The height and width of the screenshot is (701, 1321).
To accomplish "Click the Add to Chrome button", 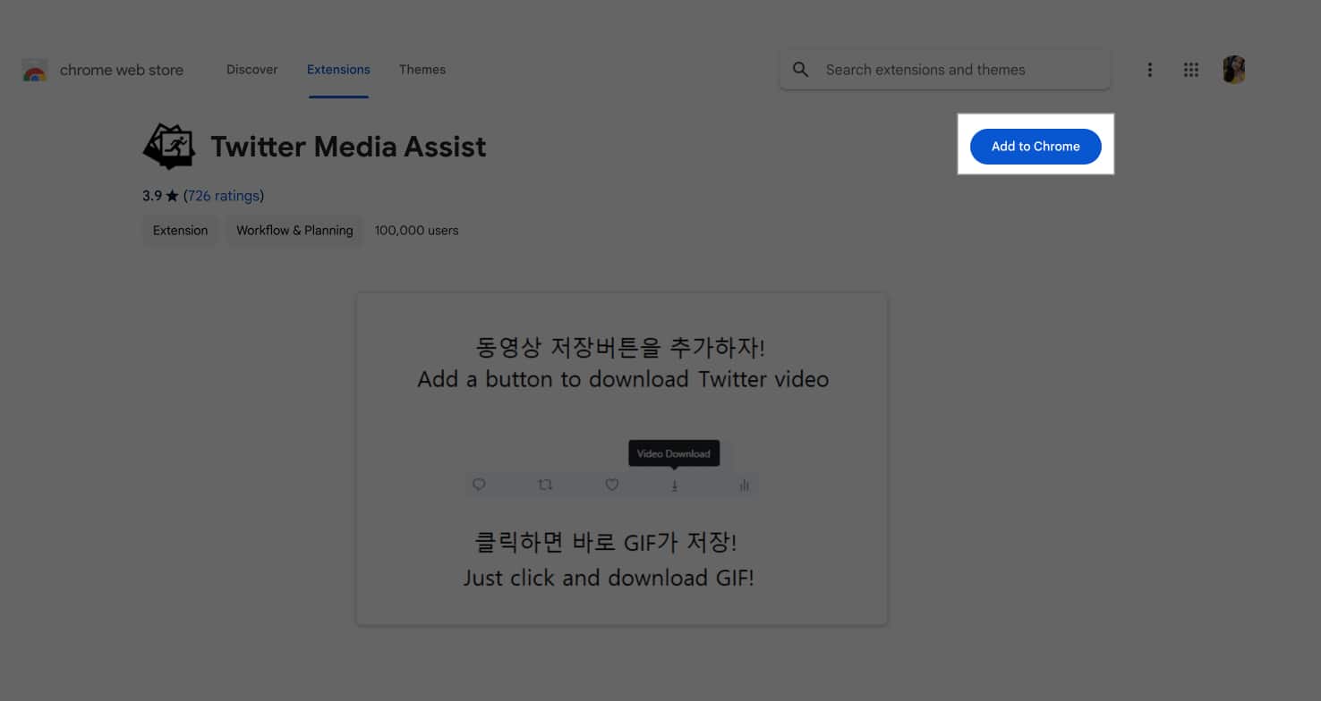I will point(1035,146).
